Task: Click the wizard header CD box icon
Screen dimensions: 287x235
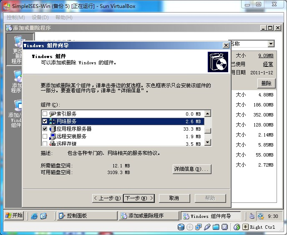Action: [x=218, y=62]
